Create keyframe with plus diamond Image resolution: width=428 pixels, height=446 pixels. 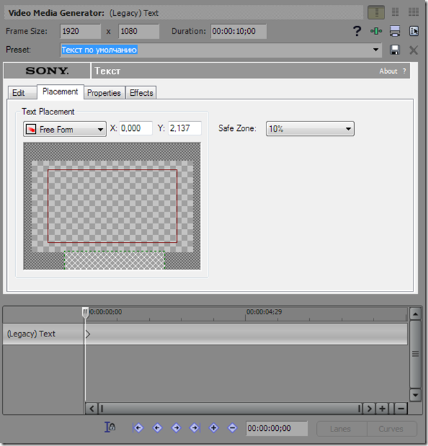point(213,427)
